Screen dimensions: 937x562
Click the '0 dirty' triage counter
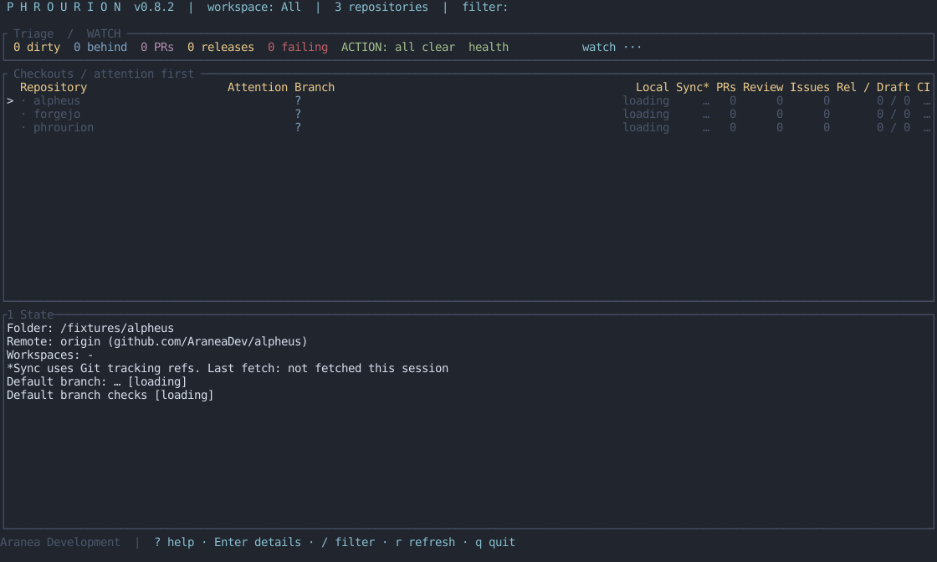click(37, 47)
